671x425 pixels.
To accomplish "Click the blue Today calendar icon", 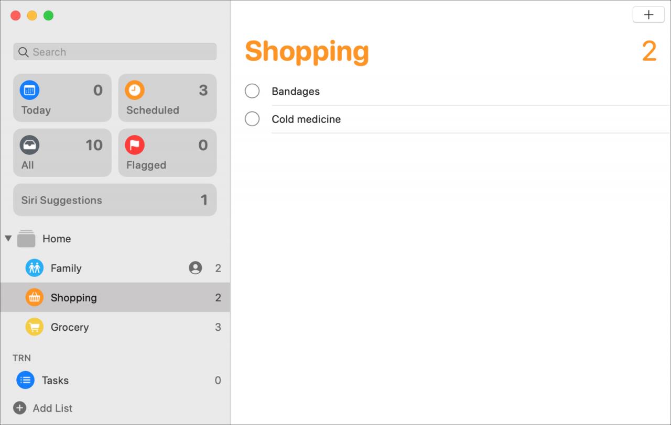I will (29, 90).
